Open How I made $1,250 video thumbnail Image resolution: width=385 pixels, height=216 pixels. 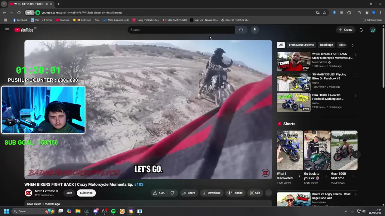294,102
